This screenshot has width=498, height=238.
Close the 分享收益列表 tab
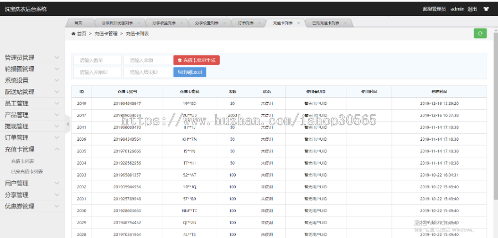(x=181, y=23)
